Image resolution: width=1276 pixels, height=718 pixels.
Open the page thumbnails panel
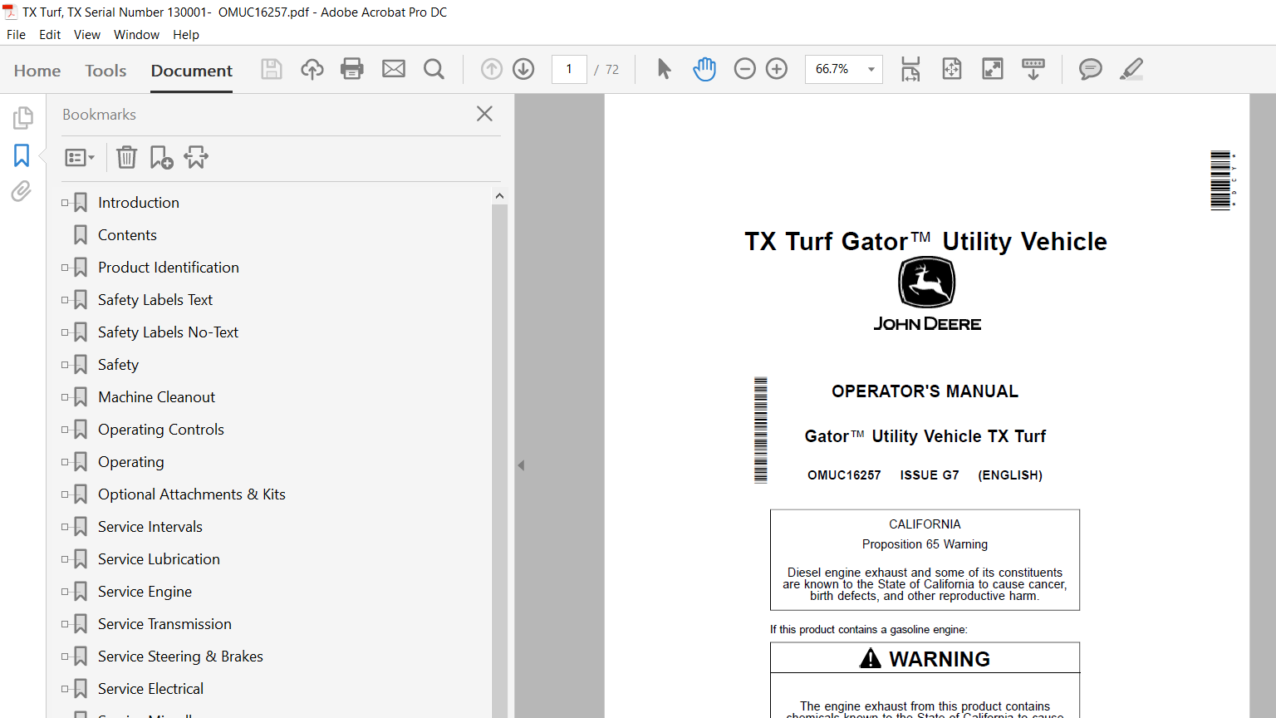(22, 118)
